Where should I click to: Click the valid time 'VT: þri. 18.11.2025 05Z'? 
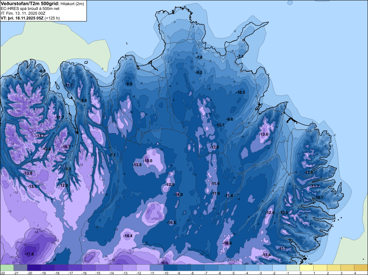(x=22, y=18)
